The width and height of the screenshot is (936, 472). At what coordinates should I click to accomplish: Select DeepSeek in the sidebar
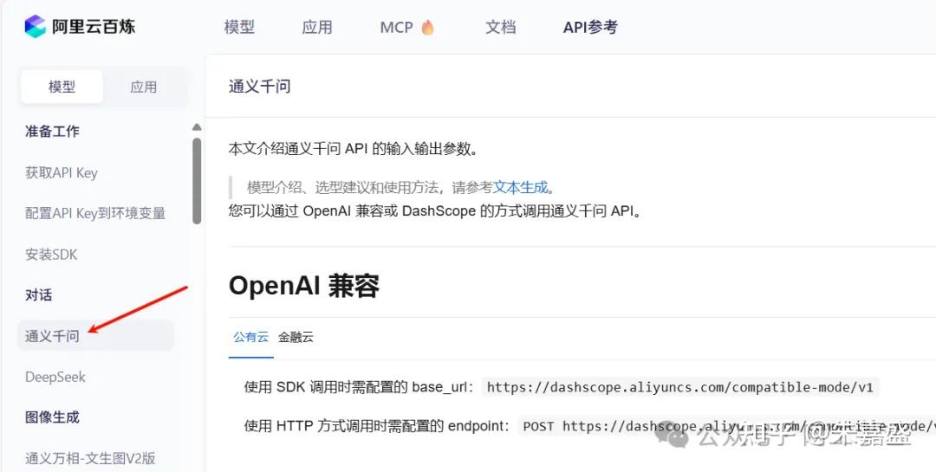[x=55, y=377]
